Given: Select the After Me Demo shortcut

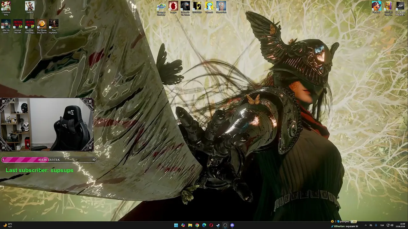Looking at the screenshot, I should point(6,26).
